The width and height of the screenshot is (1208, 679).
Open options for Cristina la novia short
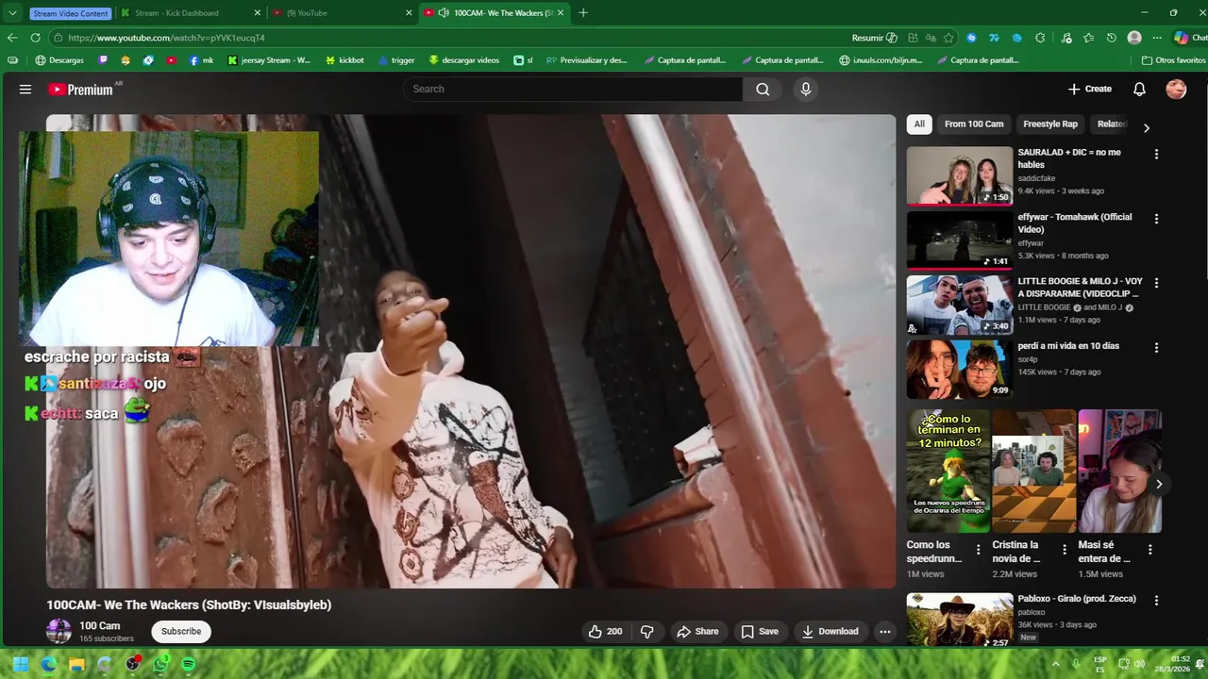(1065, 550)
